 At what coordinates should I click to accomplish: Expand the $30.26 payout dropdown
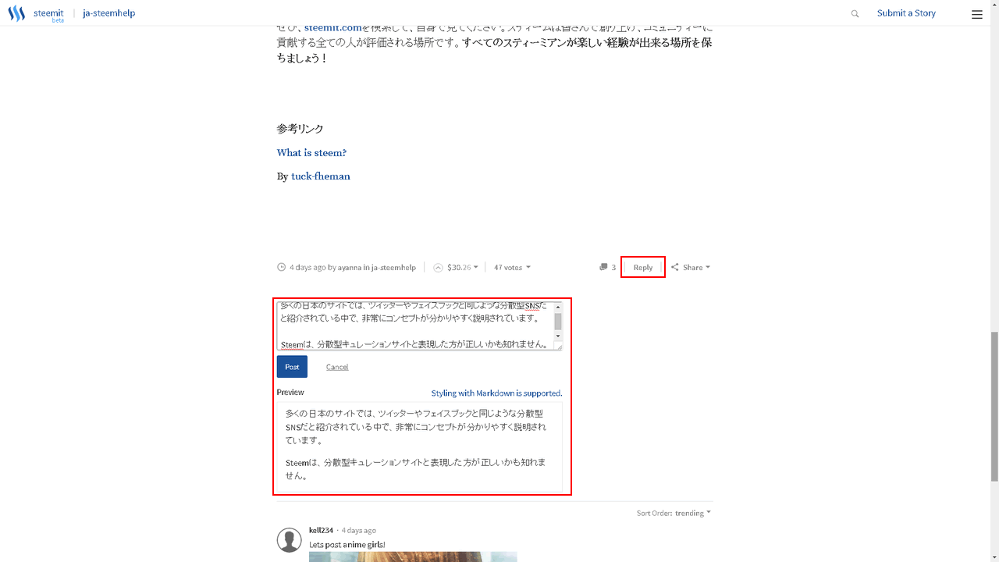pyautogui.click(x=462, y=267)
